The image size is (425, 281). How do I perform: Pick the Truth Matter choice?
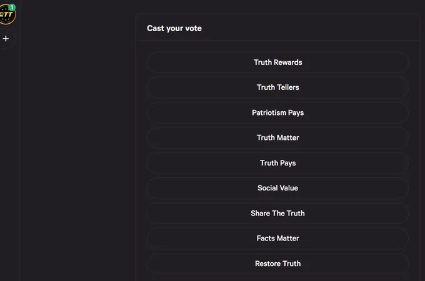click(277, 138)
